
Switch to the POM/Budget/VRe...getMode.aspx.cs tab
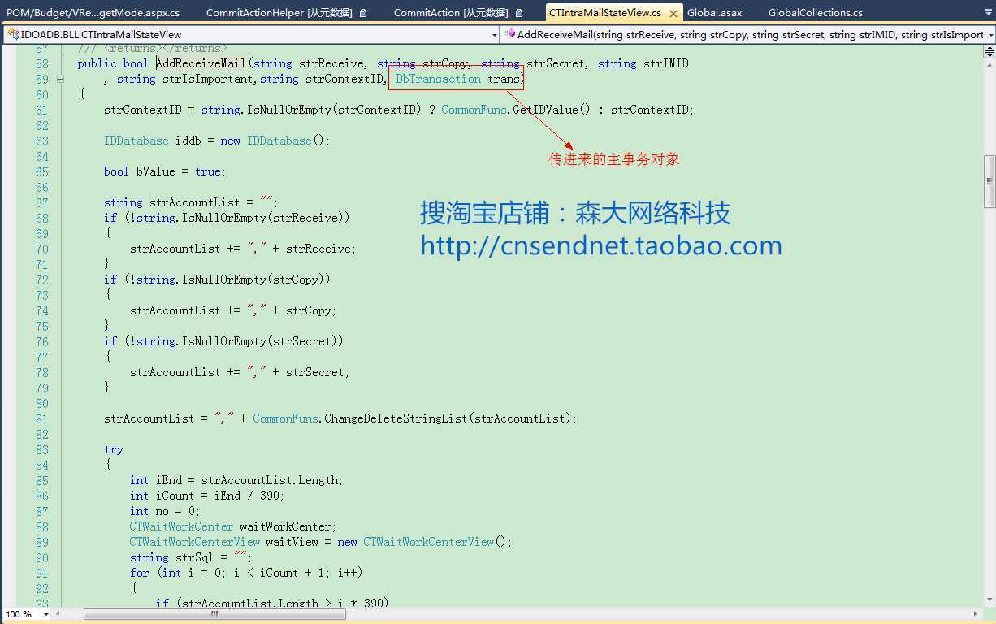click(x=93, y=12)
